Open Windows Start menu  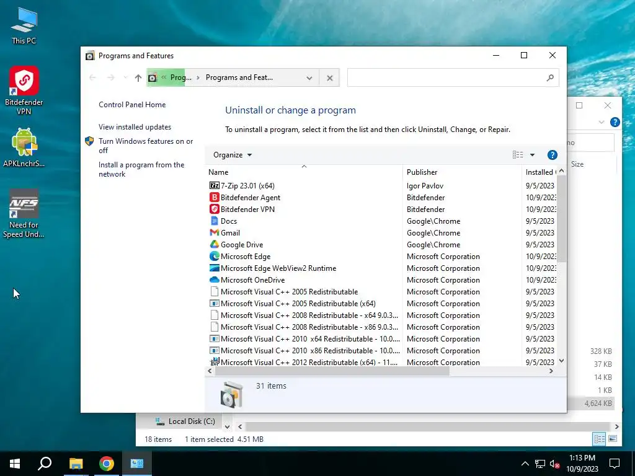click(15, 464)
